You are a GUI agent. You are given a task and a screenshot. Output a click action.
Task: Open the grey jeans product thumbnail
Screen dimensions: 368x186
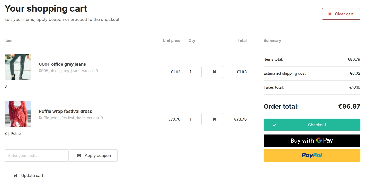pyautogui.click(x=18, y=67)
